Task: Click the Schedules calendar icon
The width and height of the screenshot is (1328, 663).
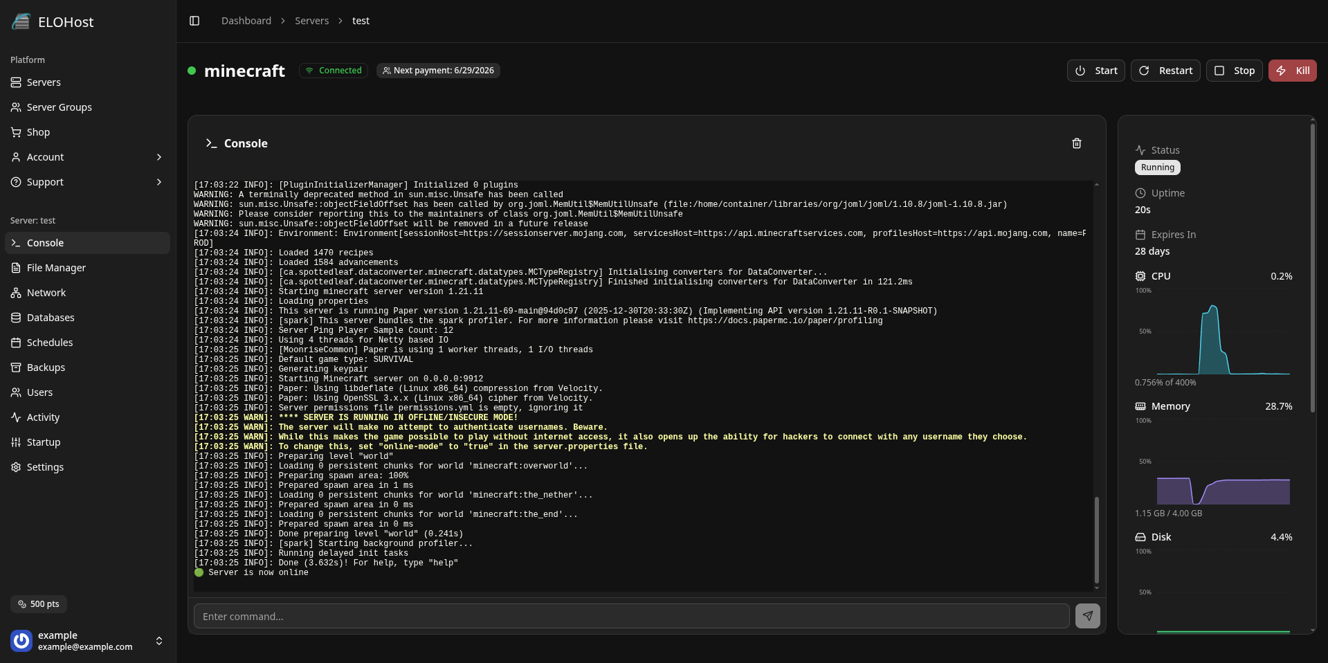Action: point(16,343)
